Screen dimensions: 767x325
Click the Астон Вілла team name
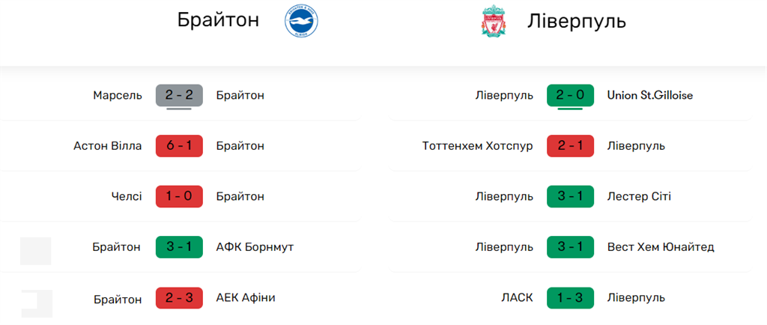[x=106, y=146]
